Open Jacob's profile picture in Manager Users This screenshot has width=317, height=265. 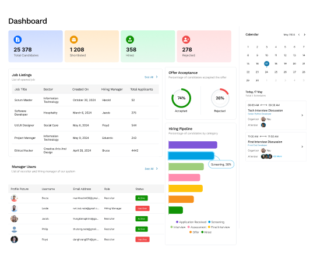pyautogui.click(x=14, y=219)
